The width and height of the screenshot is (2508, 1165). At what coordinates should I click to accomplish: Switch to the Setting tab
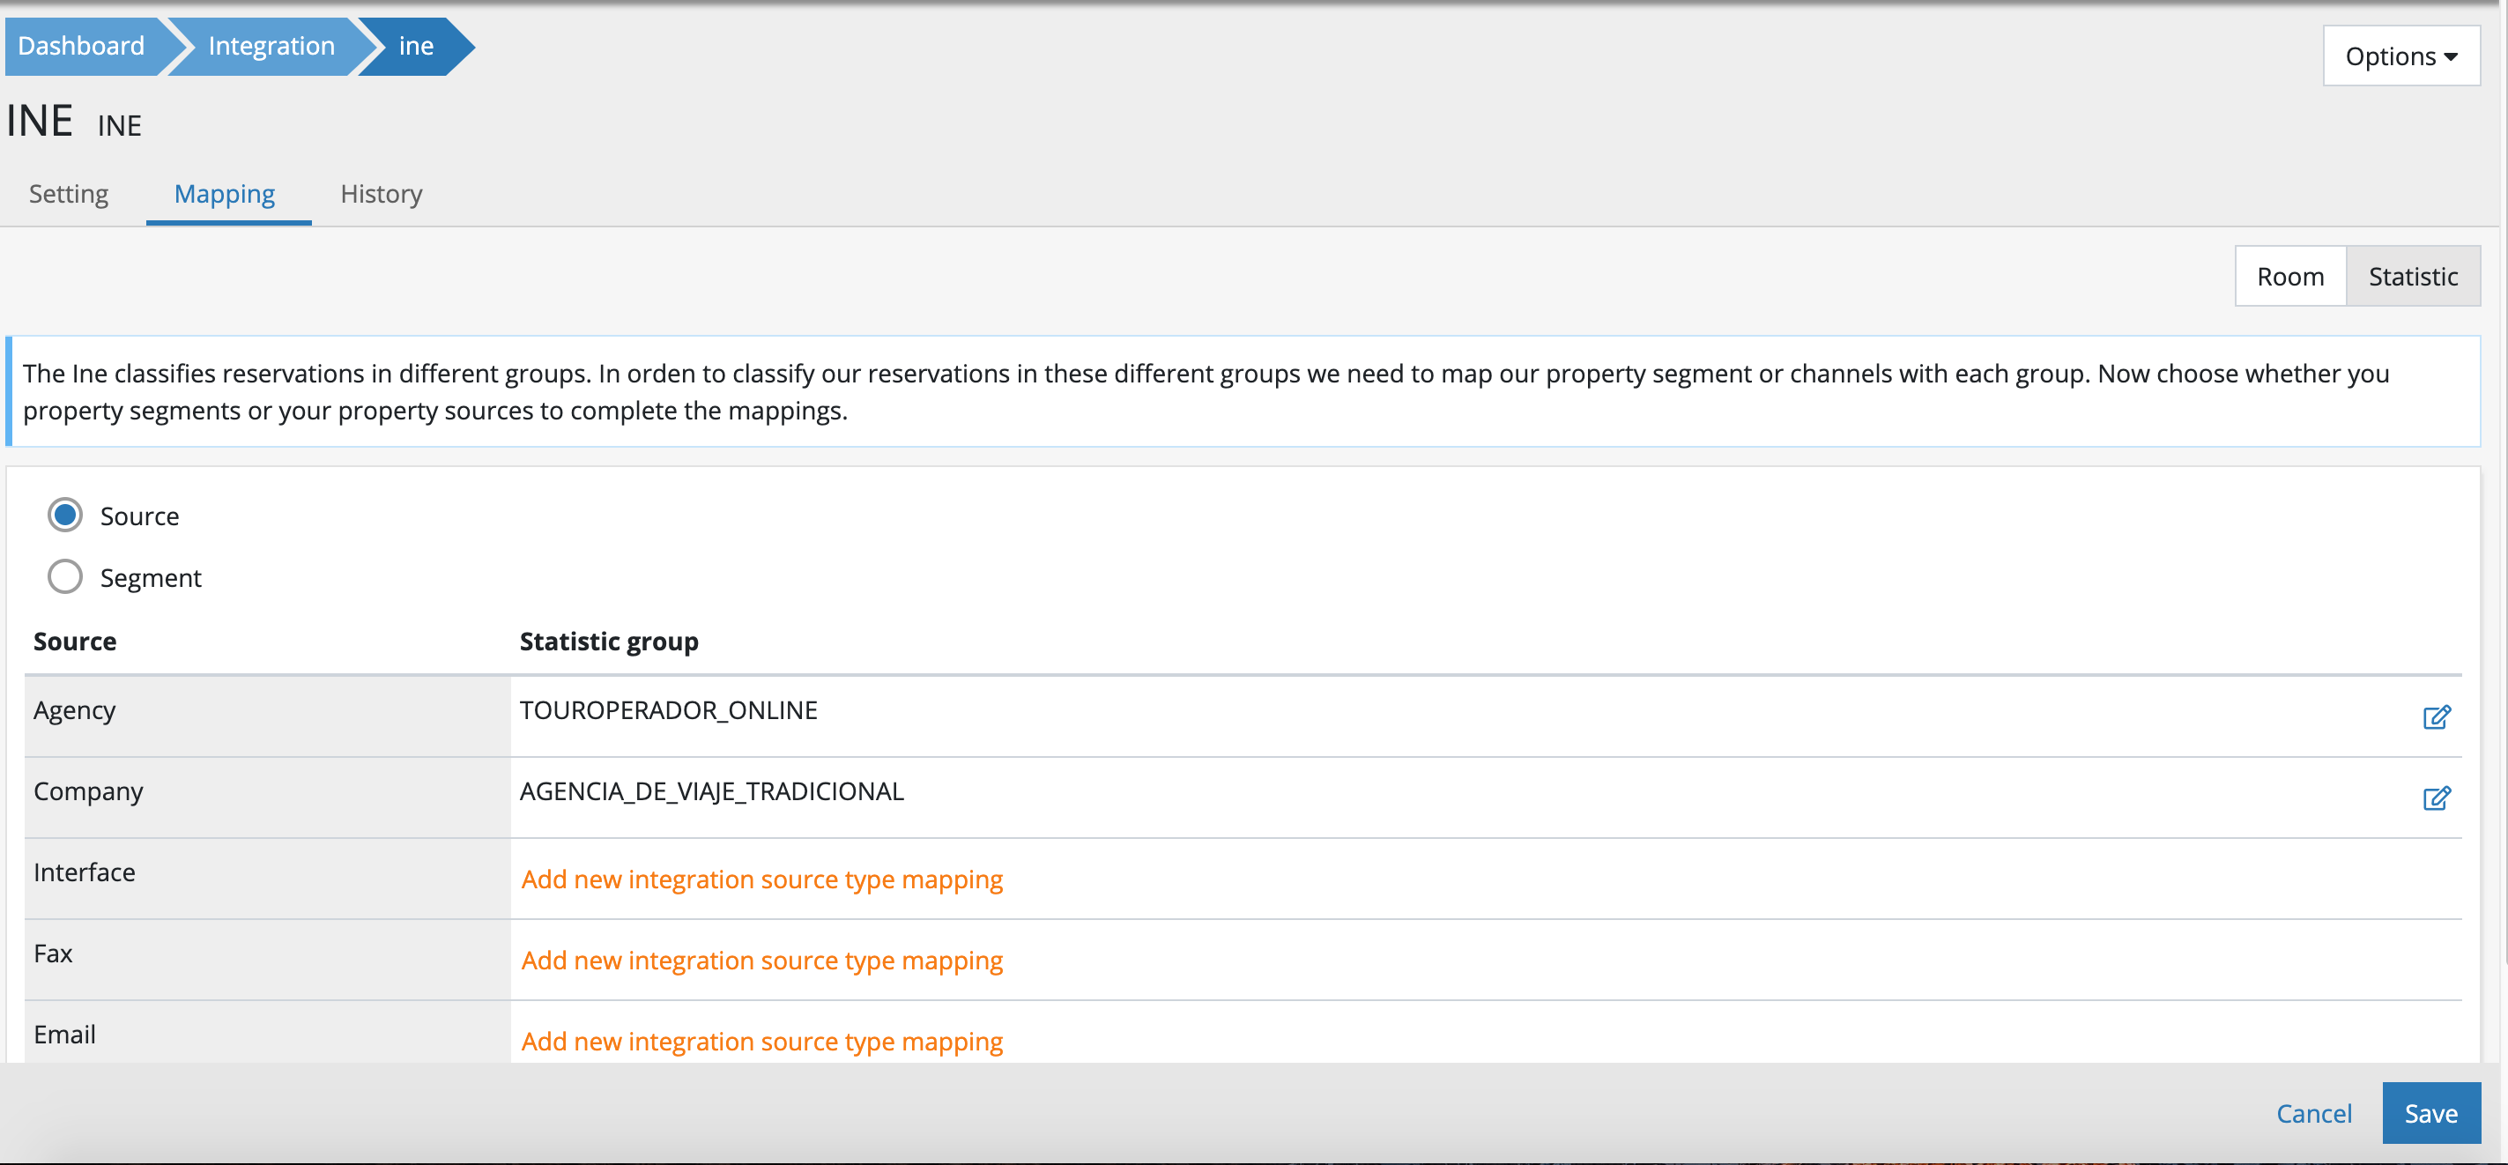[x=68, y=194]
